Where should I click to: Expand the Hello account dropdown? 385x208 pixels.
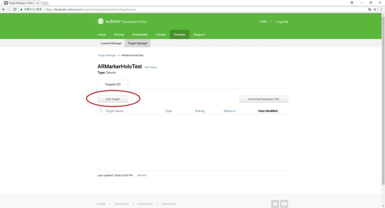click(x=266, y=21)
